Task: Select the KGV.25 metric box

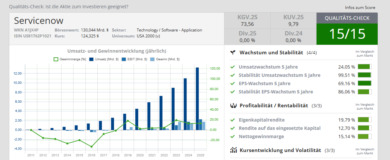Action: pos(247,21)
